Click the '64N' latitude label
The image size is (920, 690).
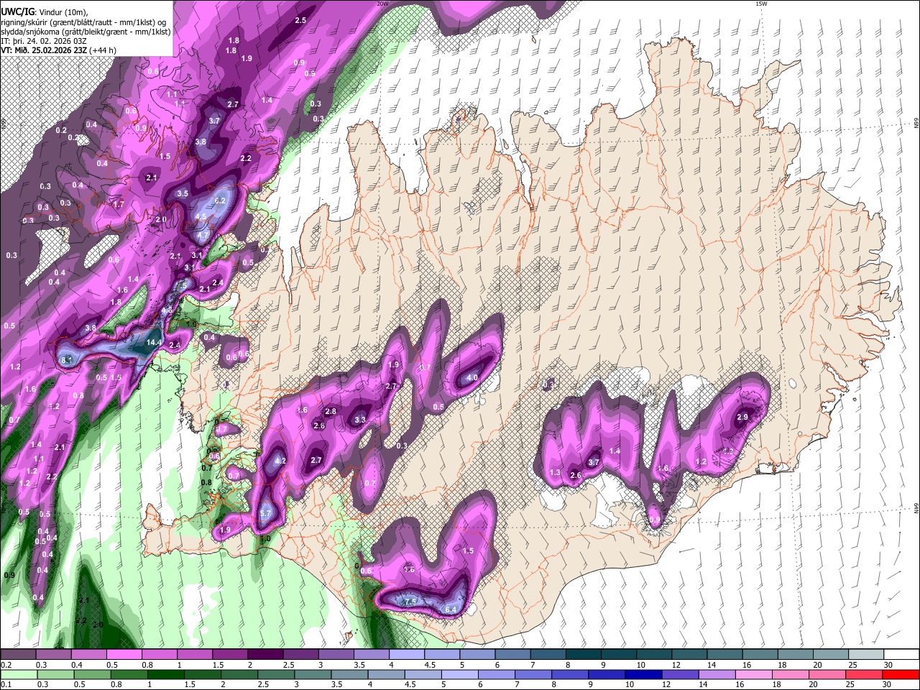(916, 507)
